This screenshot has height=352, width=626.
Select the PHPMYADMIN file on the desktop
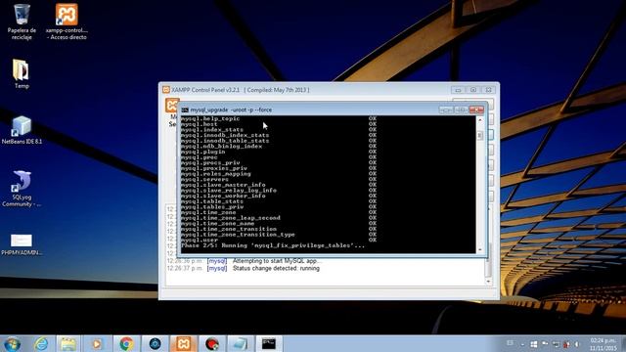pos(22,244)
